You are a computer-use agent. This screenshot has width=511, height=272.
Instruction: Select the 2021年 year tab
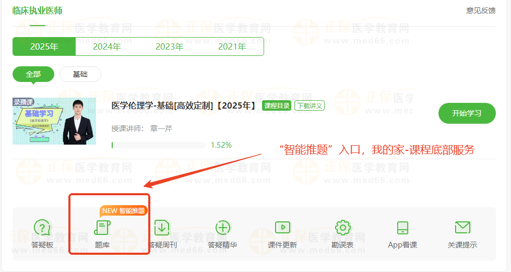[x=232, y=46]
